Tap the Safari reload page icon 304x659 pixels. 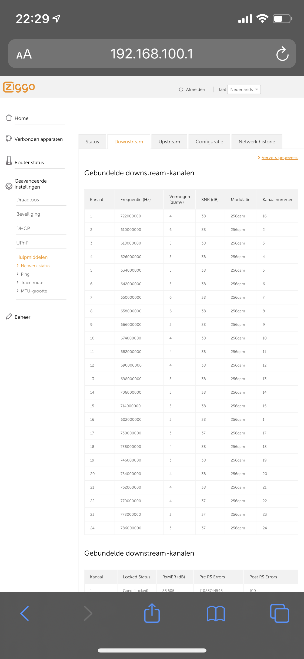pos(282,54)
